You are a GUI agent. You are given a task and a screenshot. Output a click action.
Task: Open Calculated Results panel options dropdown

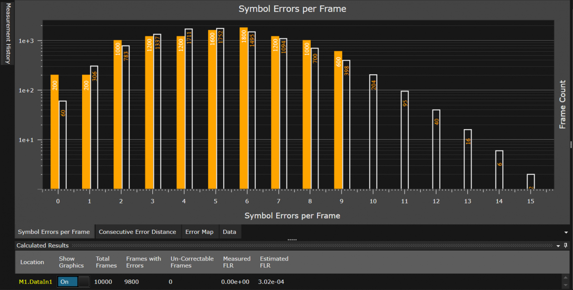[x=558, y=246]
